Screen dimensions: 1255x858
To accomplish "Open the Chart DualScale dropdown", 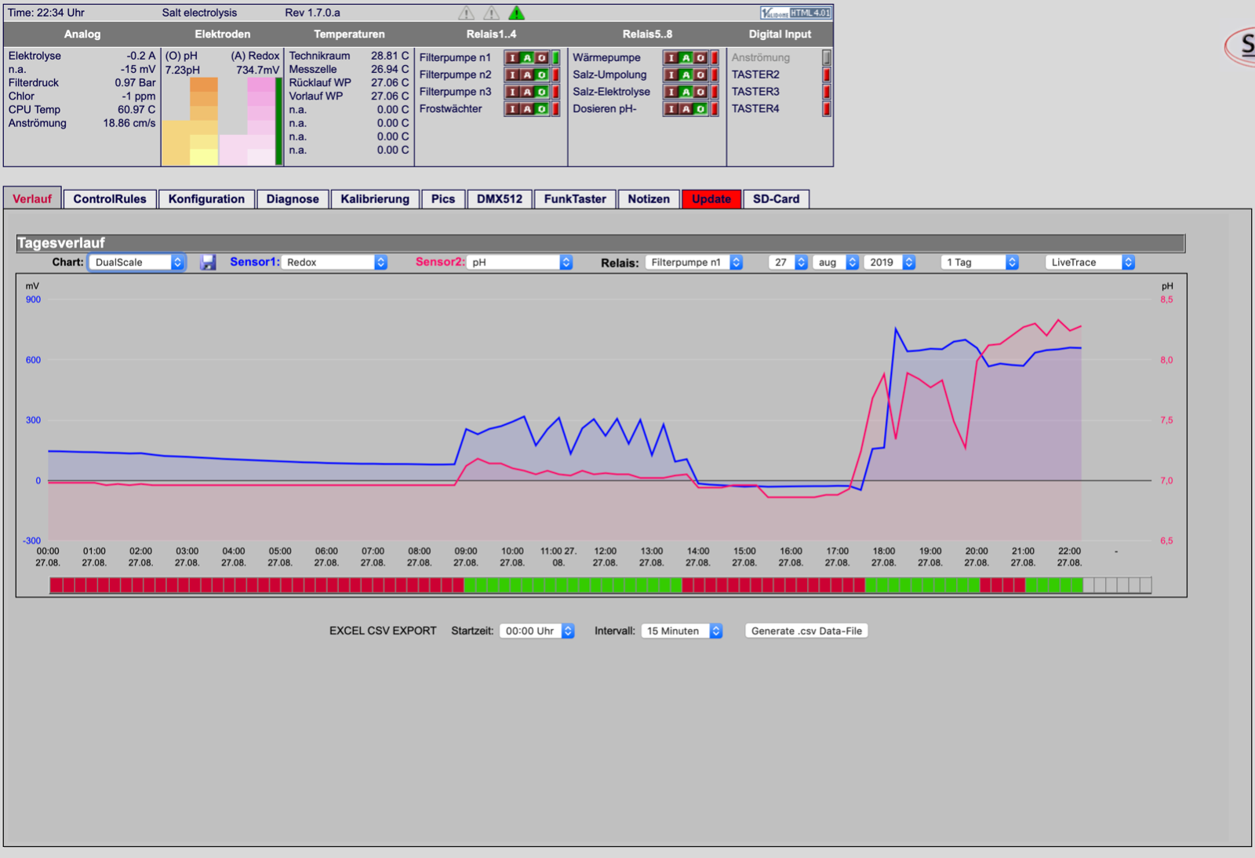I will 137,262.
